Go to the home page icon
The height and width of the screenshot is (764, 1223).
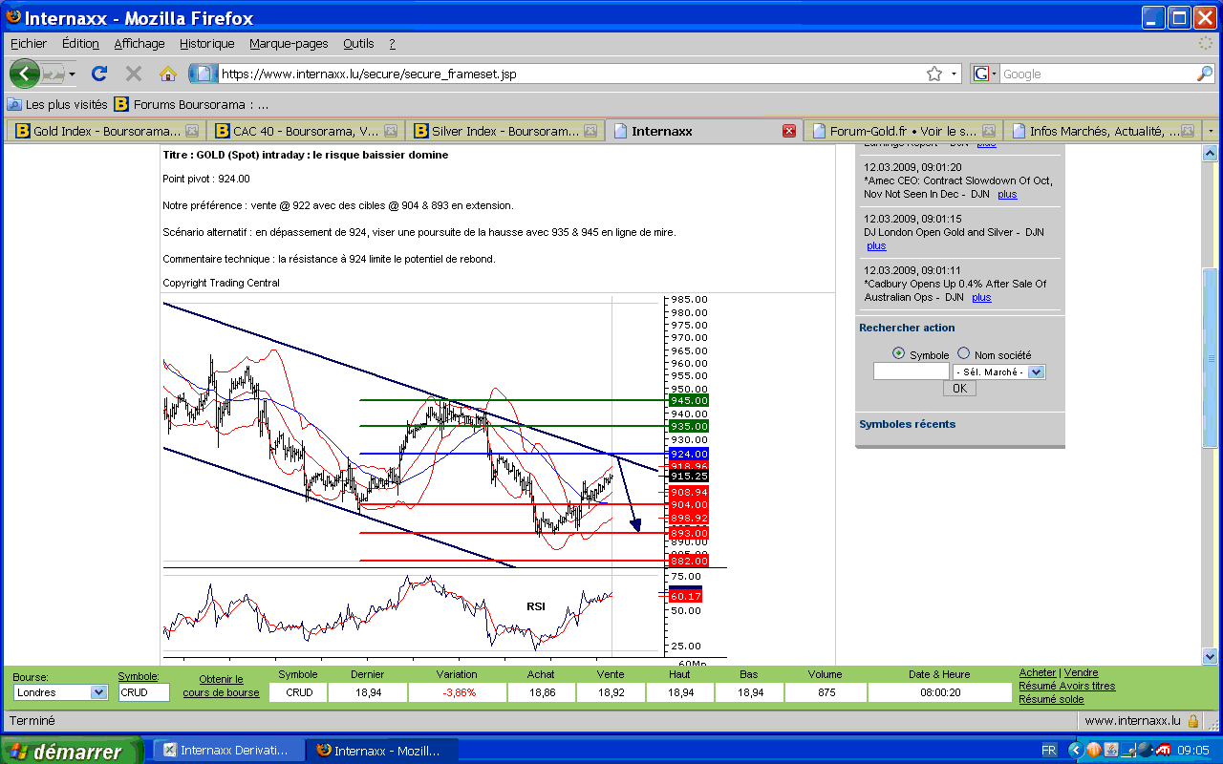click(x=168, y=74)
